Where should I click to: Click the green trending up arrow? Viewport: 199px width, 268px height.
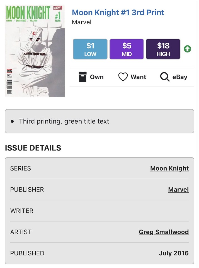(187, 49)
